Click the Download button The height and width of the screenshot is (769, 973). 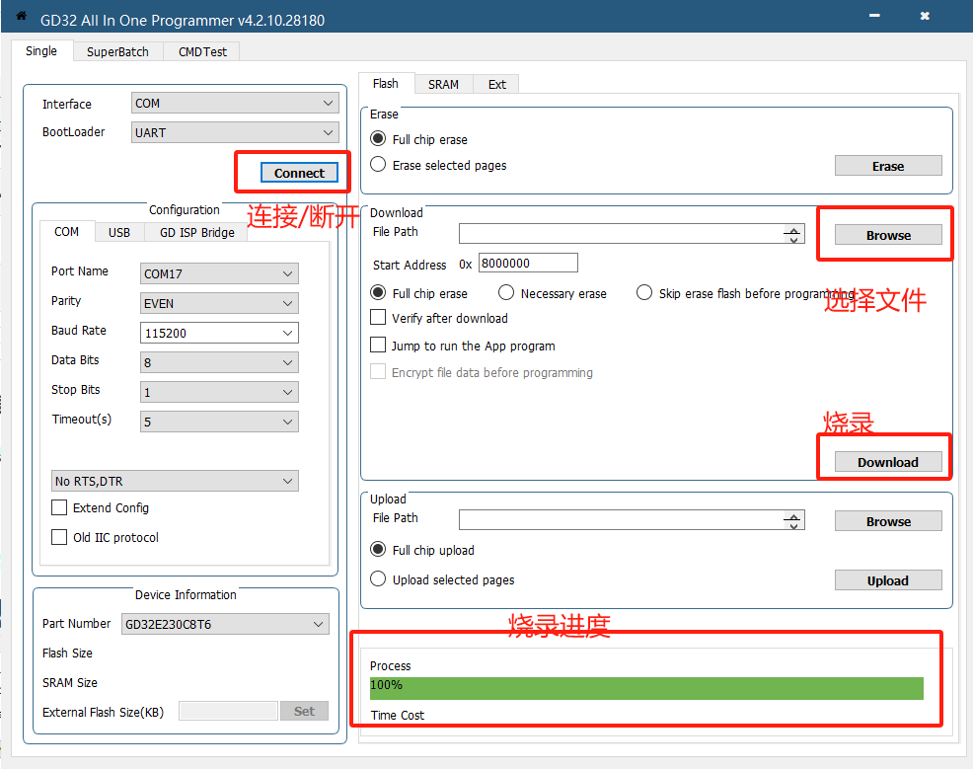click(x=888, y=462)
